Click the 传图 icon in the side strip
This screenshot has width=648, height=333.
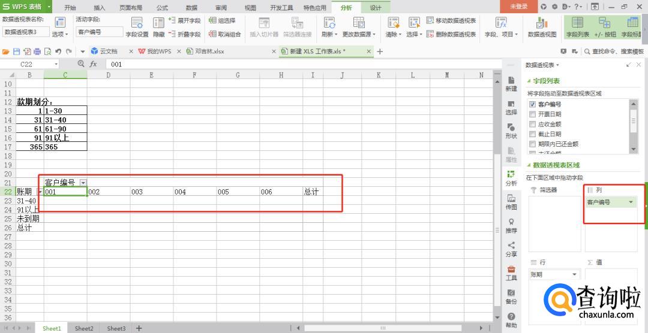[x=511, y=202]
